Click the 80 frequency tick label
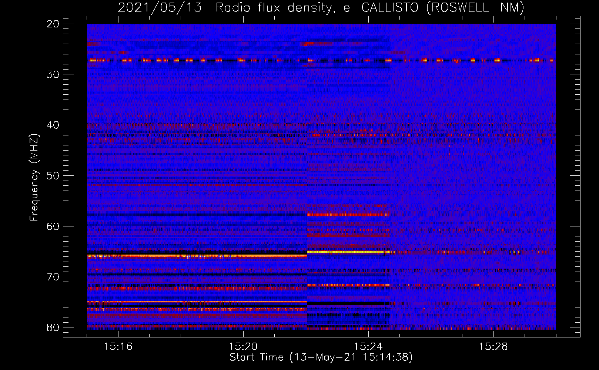Image resolution: width=599 pixels, height=370 pixels. tap(53, 327)
